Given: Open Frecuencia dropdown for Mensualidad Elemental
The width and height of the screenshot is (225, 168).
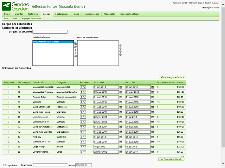Looking at the screenshot, I should [83, 87].
